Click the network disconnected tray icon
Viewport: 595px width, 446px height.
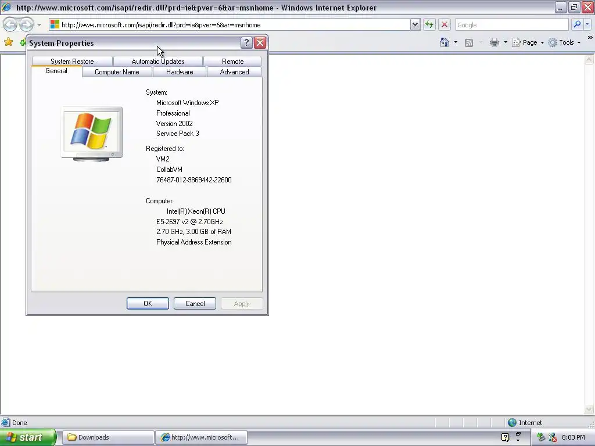(x=552, y=437)
